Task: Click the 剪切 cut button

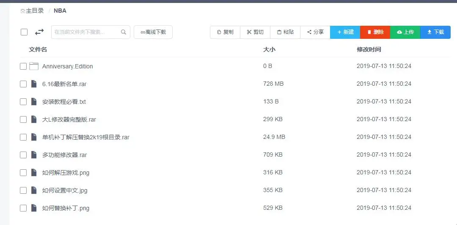Action: click(255, 32)
